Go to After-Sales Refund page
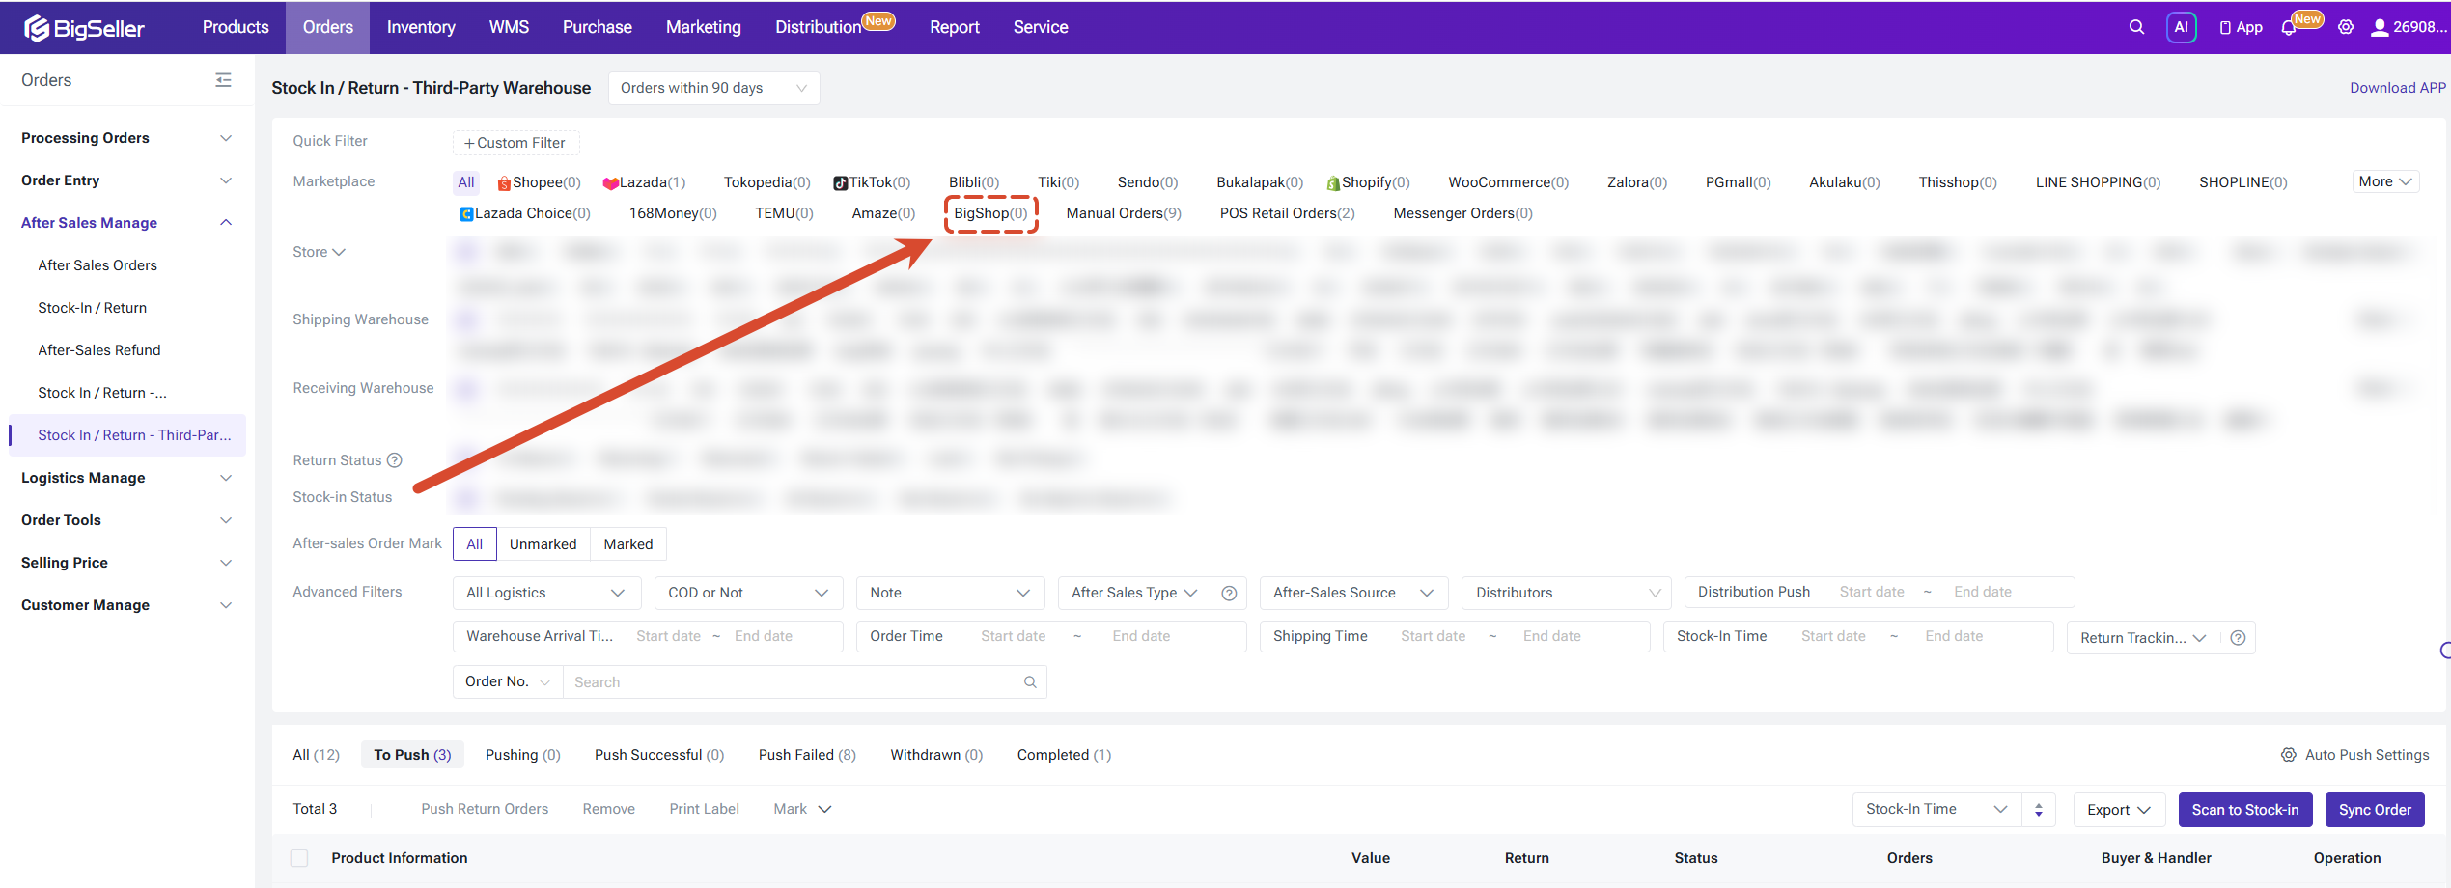This screenshot has height=888, width=2451. pyautogui.click(x=99, y=350)
